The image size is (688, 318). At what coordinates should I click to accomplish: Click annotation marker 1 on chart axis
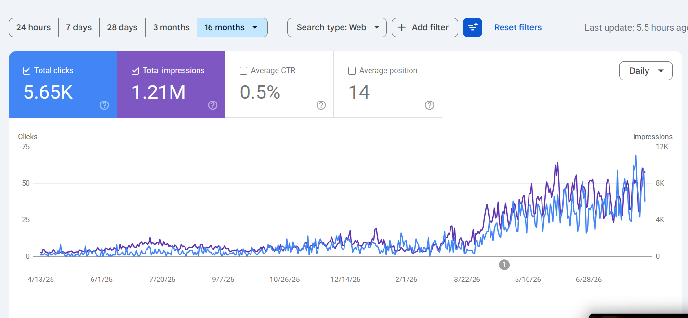pos(504,264)
